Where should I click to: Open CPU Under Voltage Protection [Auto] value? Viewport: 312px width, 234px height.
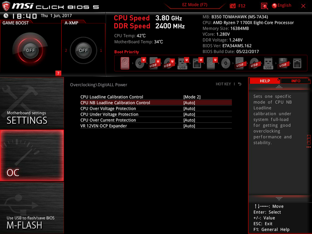[x=189, y=114]
